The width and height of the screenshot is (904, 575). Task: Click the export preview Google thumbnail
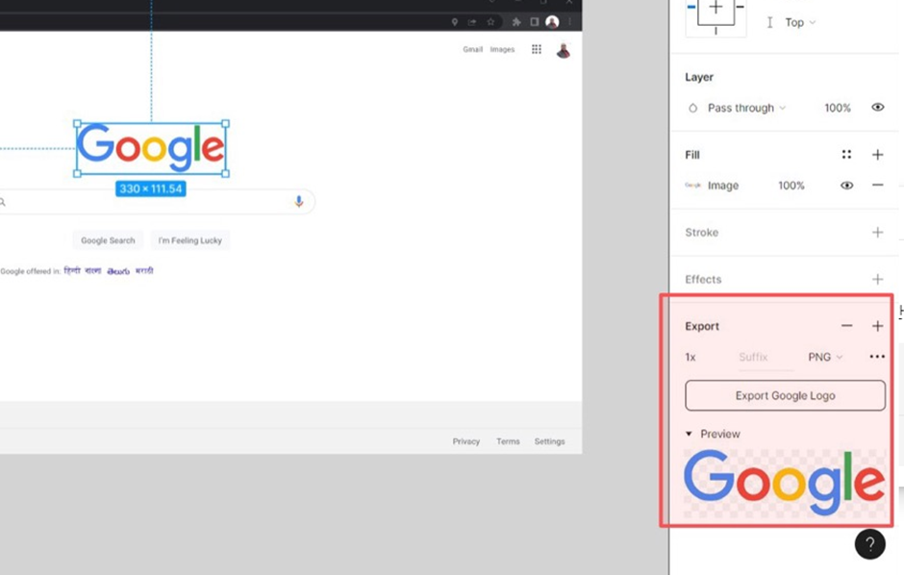coord(785,483)
